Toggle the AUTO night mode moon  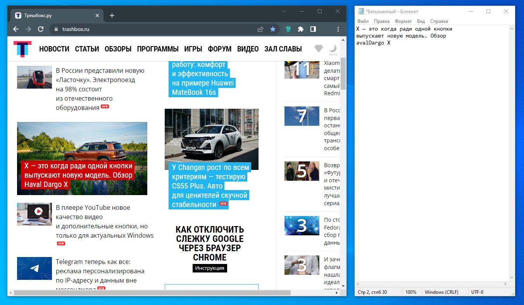pos(333,49)
